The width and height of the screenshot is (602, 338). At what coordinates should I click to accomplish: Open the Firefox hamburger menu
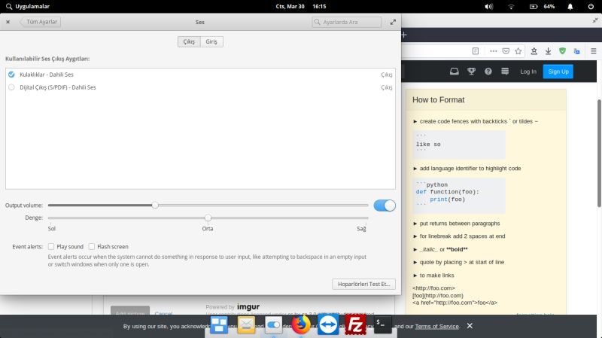pos(594,51)
